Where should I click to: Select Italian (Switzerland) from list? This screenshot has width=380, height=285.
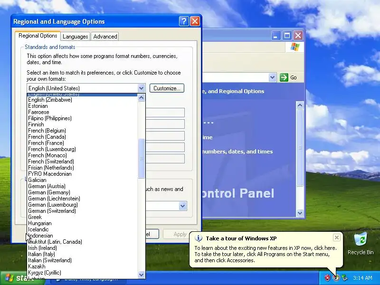[x=82, y=260]
